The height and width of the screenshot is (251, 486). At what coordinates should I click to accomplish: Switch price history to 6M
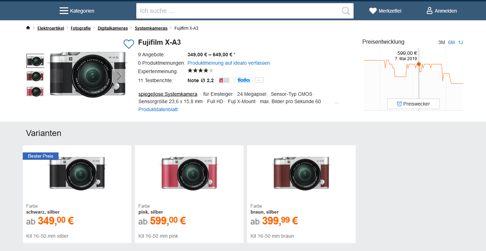tap(451, 42)
